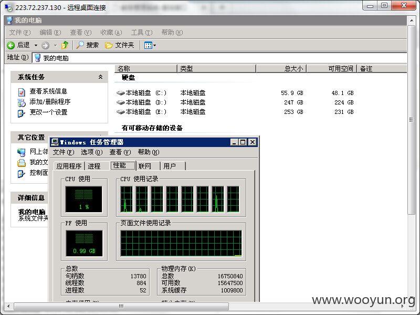The width and height of the screenshot is (420, 315).
Task: Open Explorer 文件(F) menu
Action: (x=20, y=33)
